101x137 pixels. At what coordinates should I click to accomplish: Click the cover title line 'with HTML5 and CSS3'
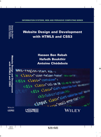53,36
